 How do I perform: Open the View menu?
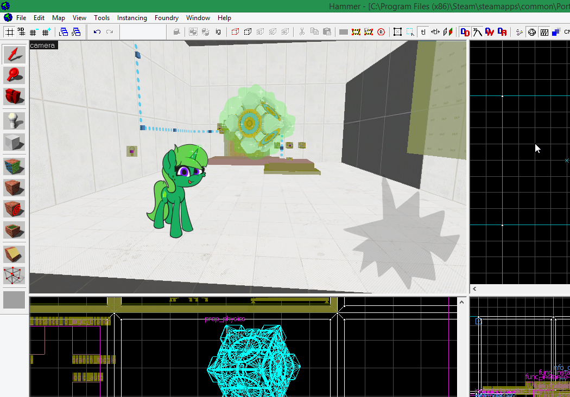tap(79, 18)
